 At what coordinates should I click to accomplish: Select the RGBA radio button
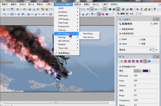tap(120, 39)
